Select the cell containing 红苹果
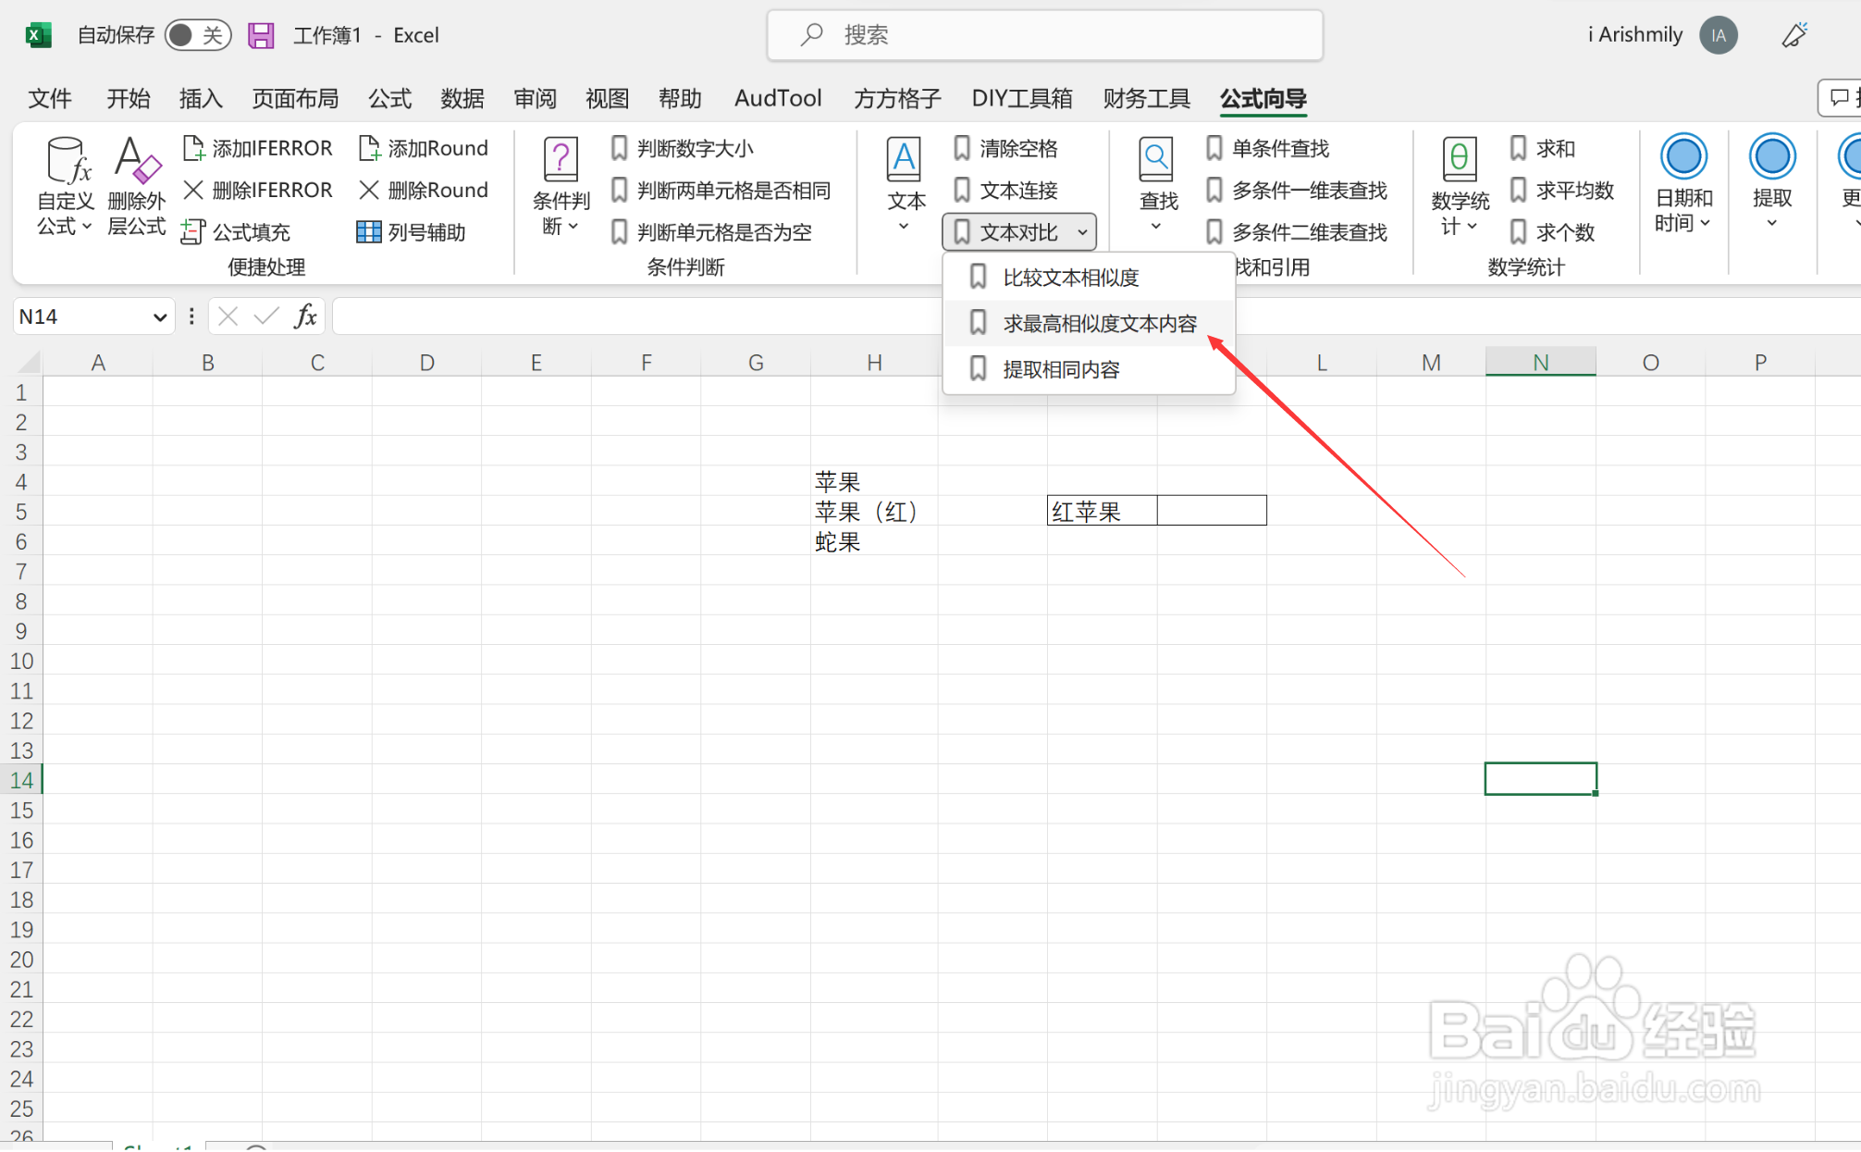 click(x=1101, y=511)
